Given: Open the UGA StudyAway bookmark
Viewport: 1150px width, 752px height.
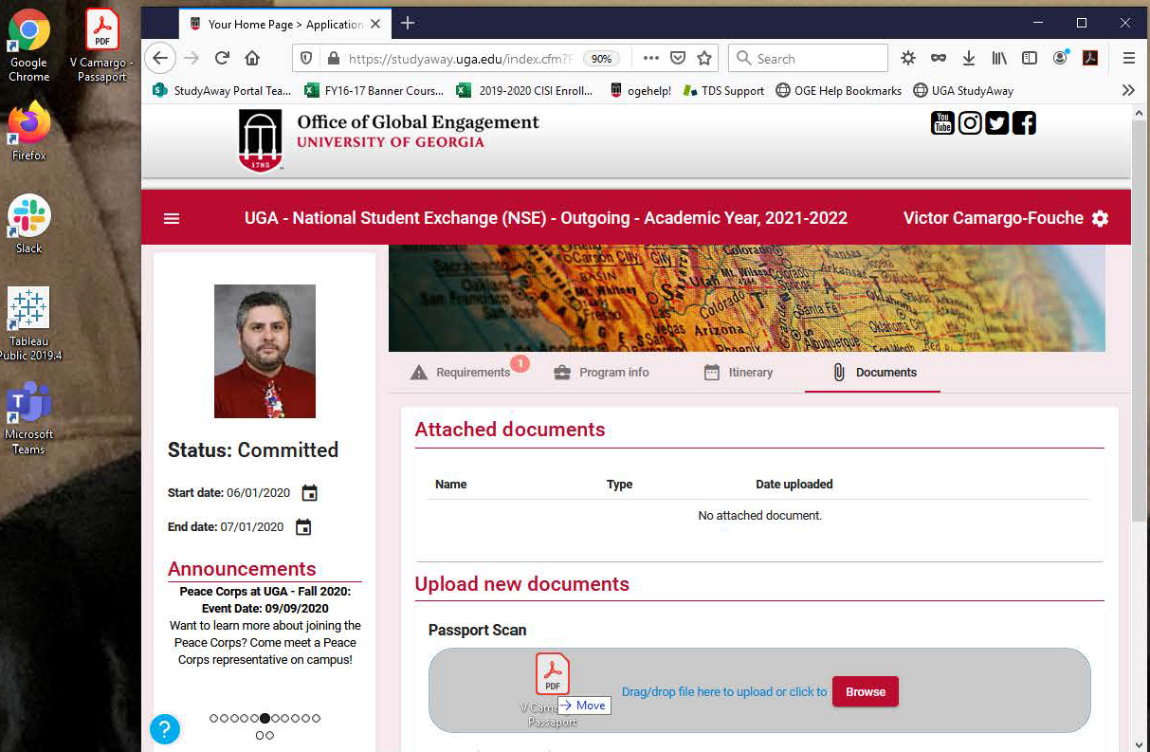Looking at the screenshot, I should pyautogui.click(x=963, y=91).
